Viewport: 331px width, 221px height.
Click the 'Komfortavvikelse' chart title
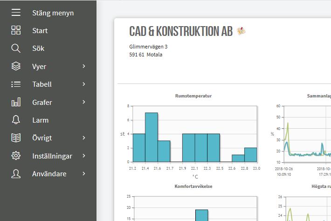pyautogui.click(x=193, y=186)
